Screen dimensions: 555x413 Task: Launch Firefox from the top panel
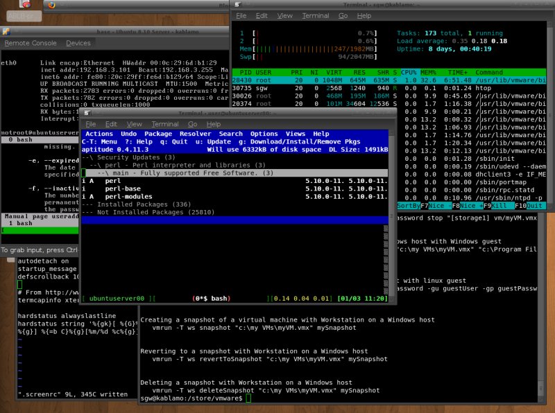(51, 5)
